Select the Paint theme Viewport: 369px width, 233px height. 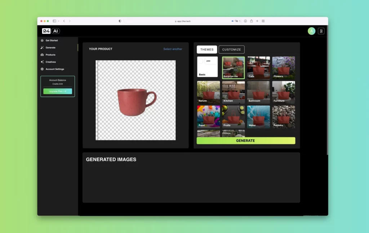(x=209, y=117)
